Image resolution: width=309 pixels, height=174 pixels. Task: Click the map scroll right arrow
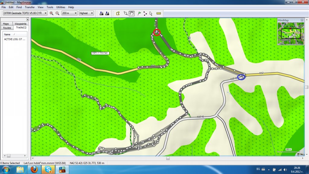(x=303, y=158)
